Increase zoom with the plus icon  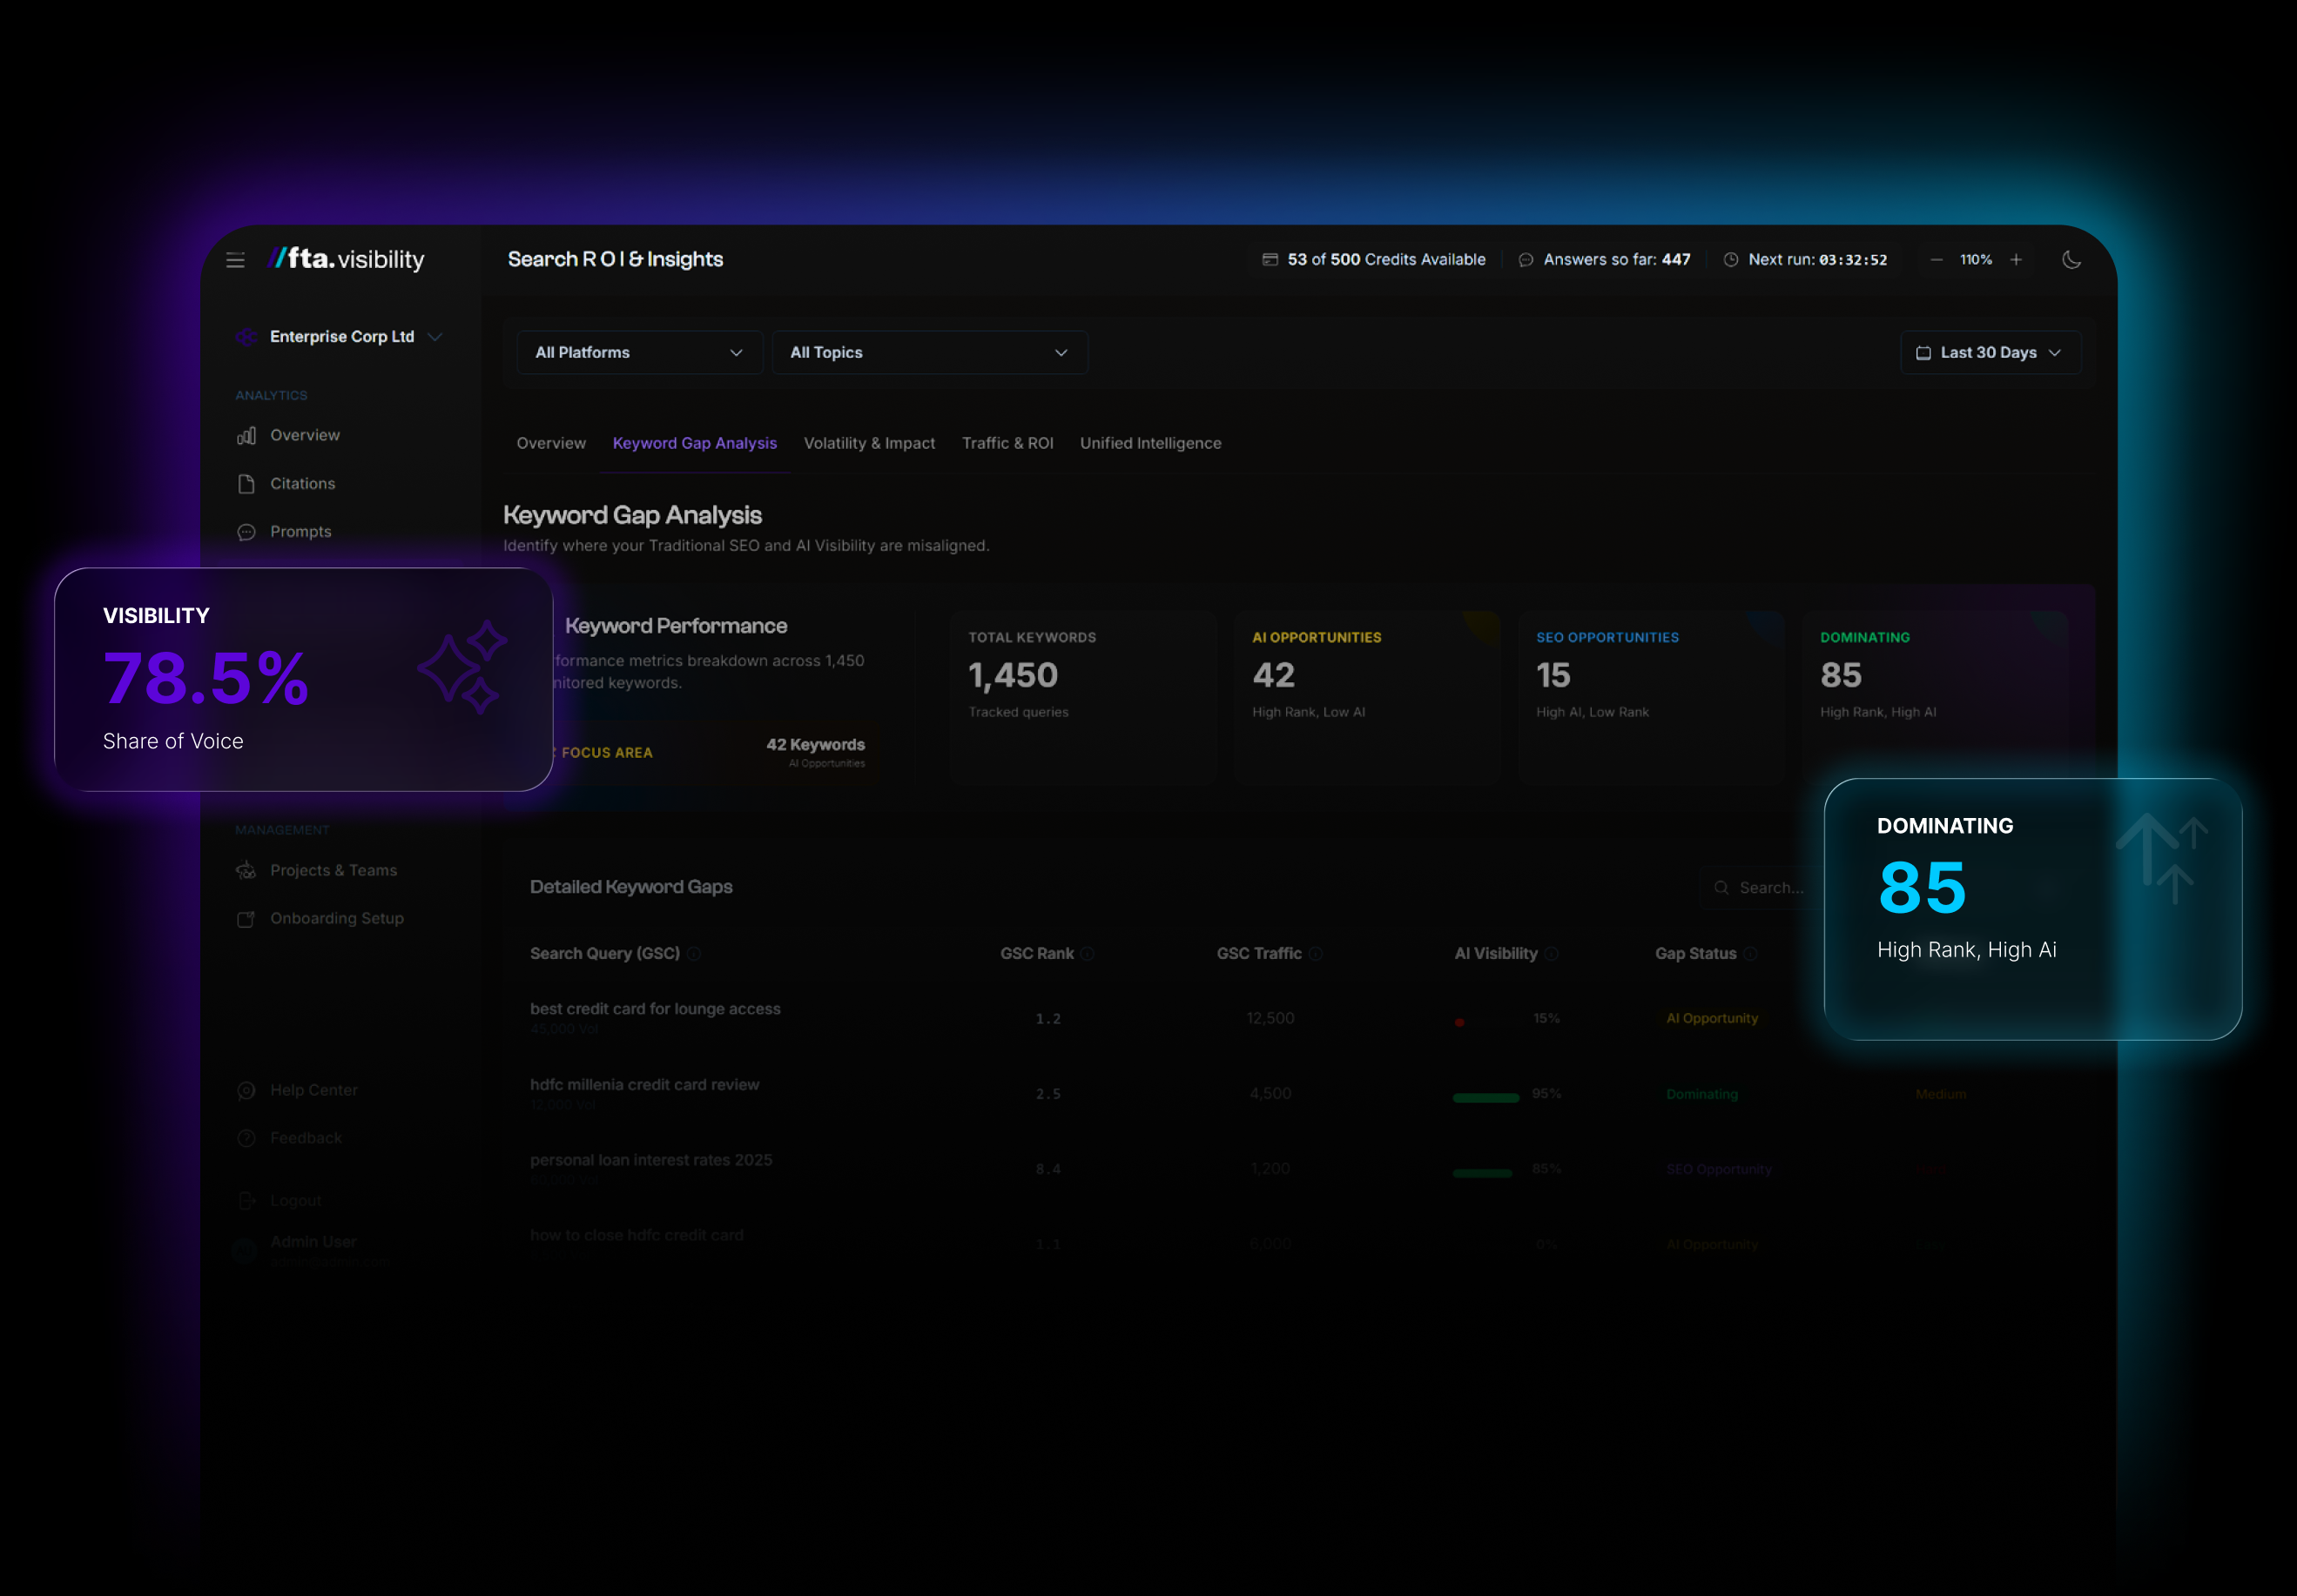2016,260
